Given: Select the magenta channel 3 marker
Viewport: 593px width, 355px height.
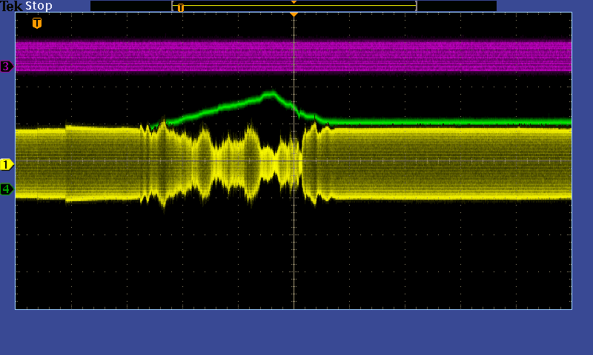Looking at the screenshot, I should point(7,67).
